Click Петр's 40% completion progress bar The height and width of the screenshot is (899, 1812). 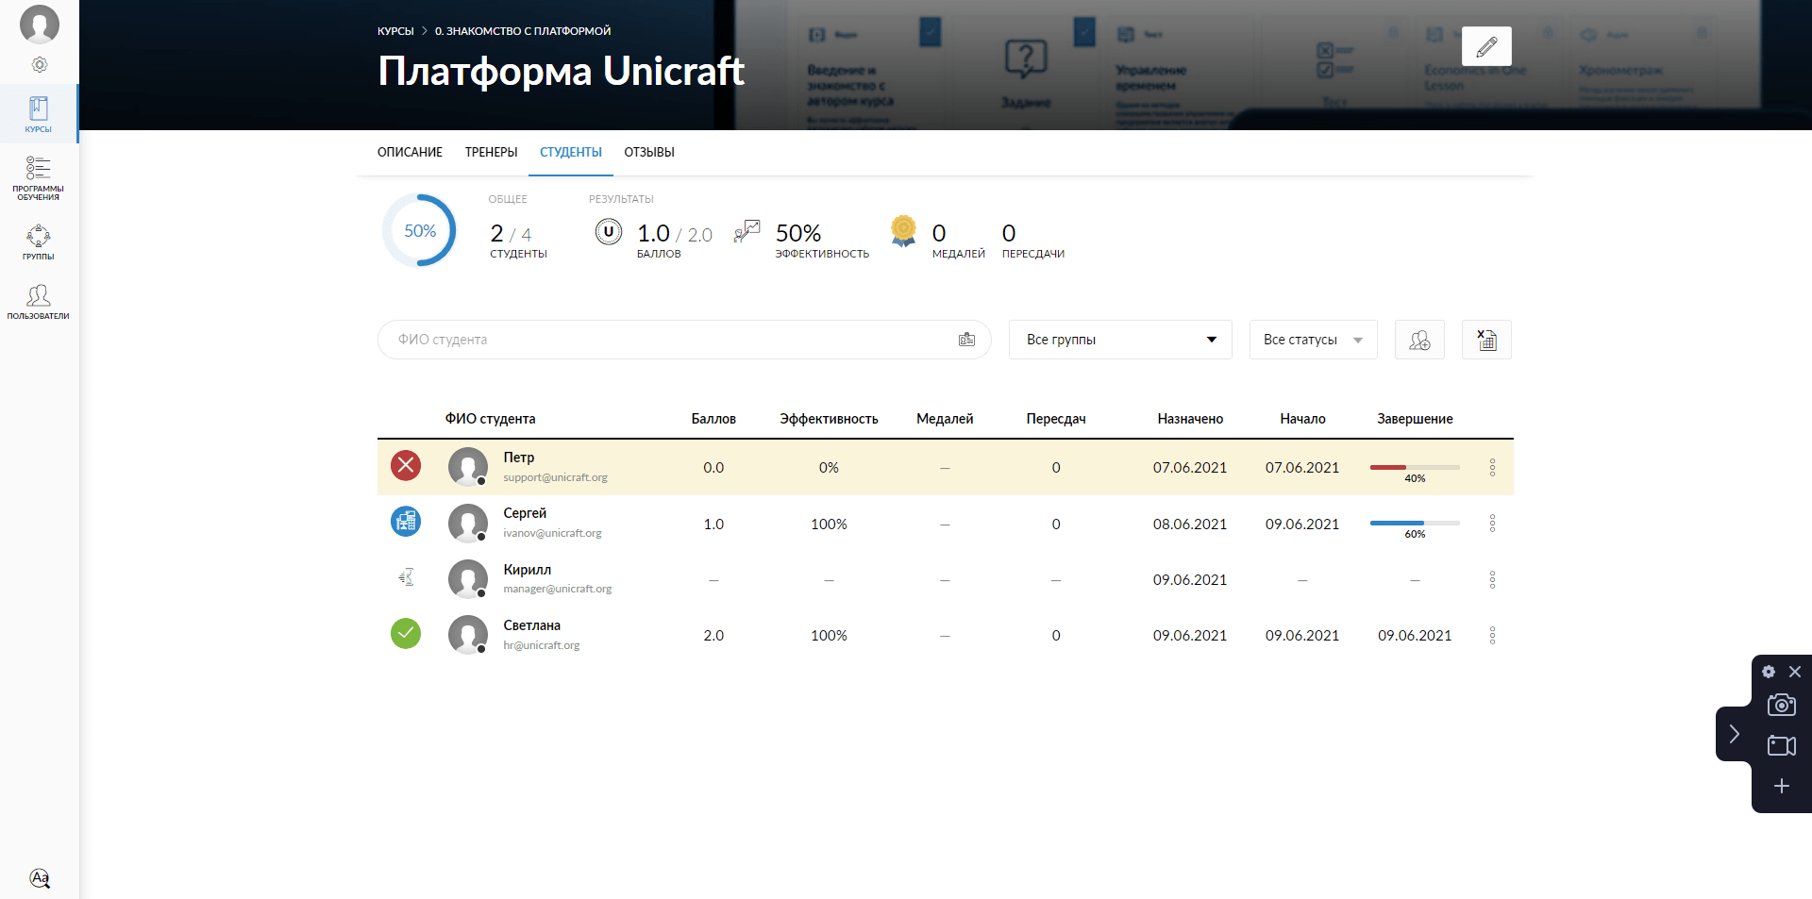point(1414,468)
